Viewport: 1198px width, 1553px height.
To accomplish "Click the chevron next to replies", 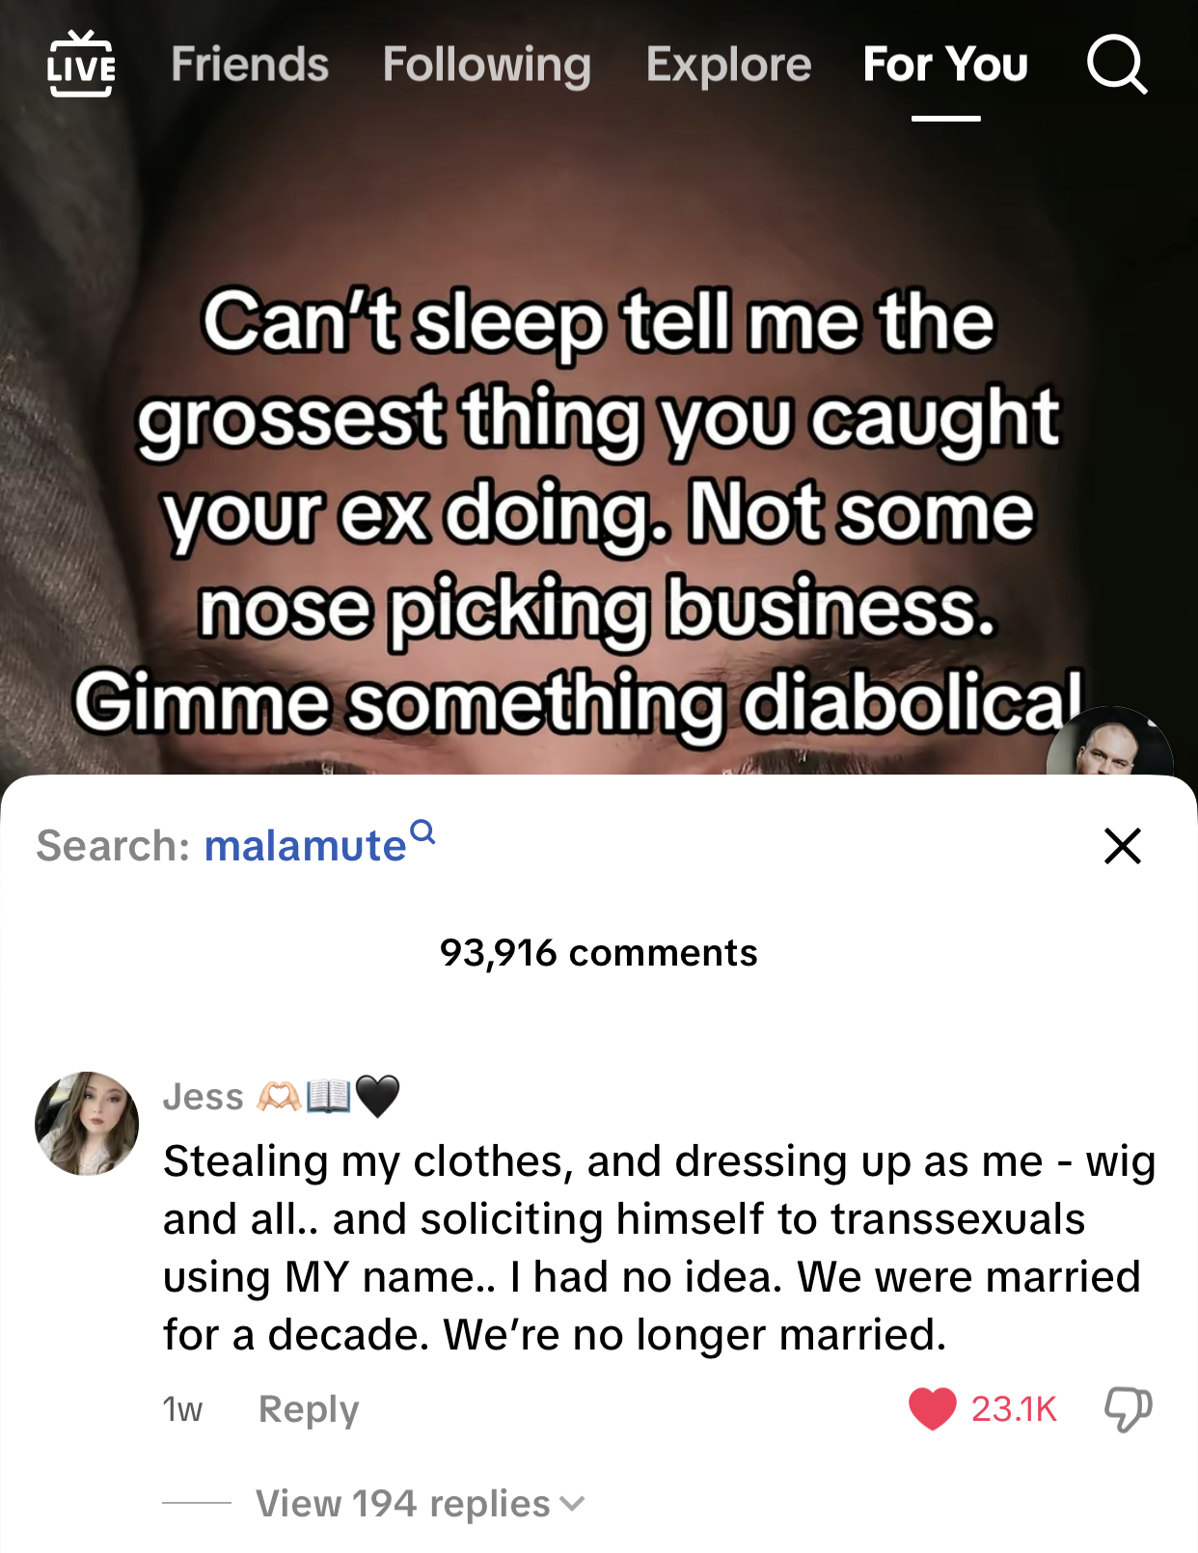I will click(572, 1504).
